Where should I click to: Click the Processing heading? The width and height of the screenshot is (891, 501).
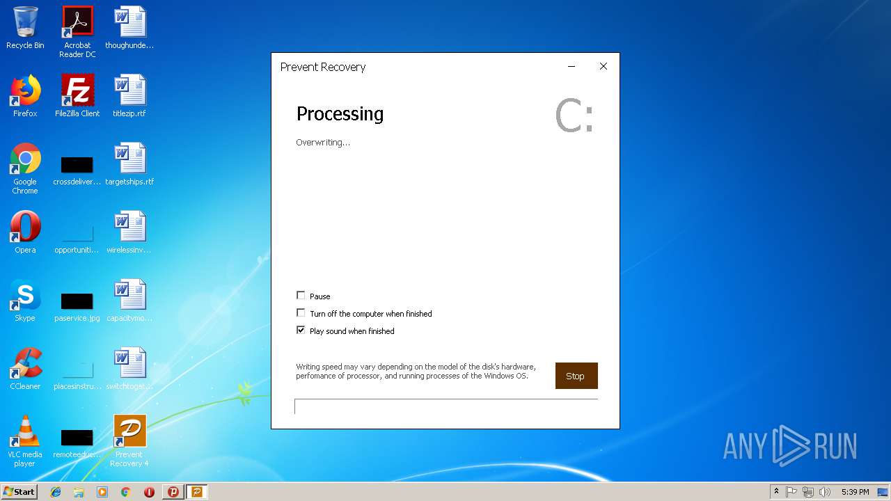(x=340, y=113)
